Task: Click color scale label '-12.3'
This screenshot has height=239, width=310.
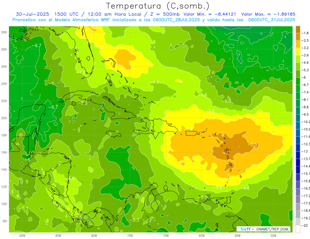Action: click(x=306, y=144)
